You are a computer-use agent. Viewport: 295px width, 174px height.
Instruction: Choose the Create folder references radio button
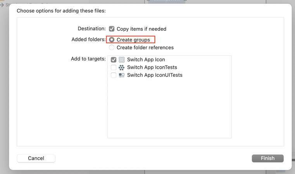pos(112,48)
